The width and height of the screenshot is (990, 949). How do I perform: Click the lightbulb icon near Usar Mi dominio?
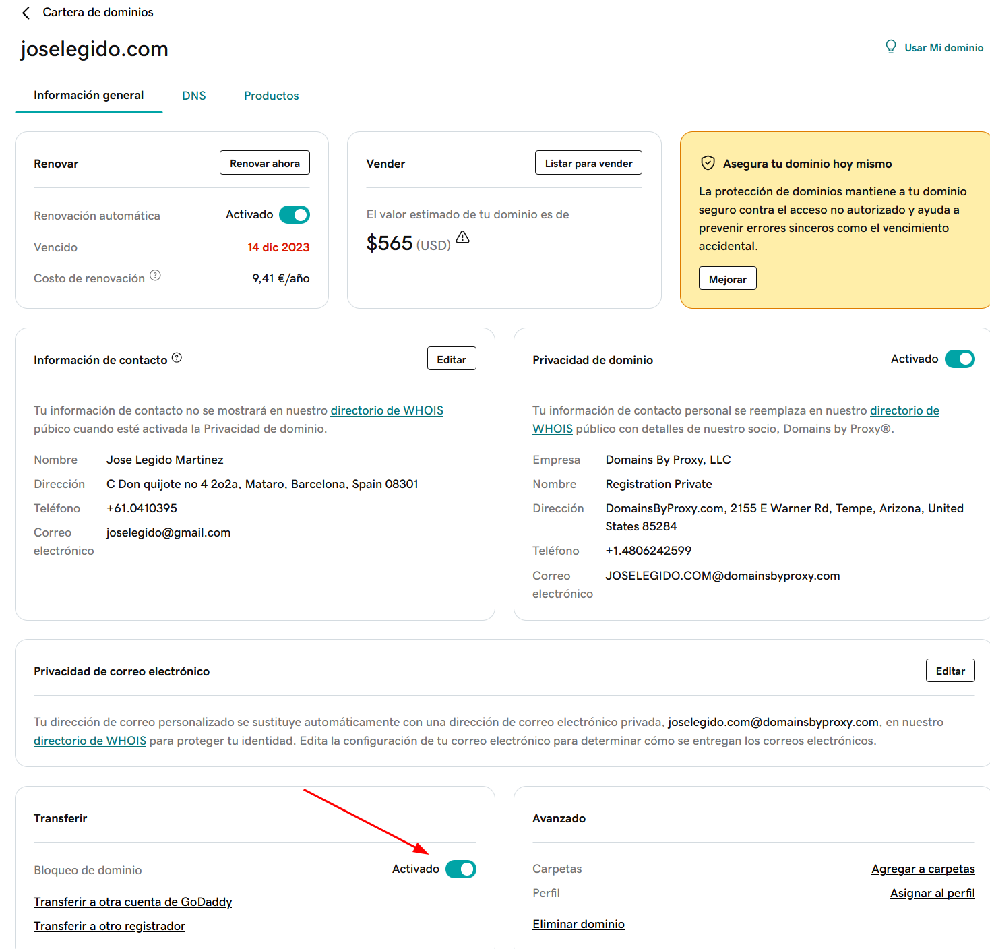tap(890, 47)
